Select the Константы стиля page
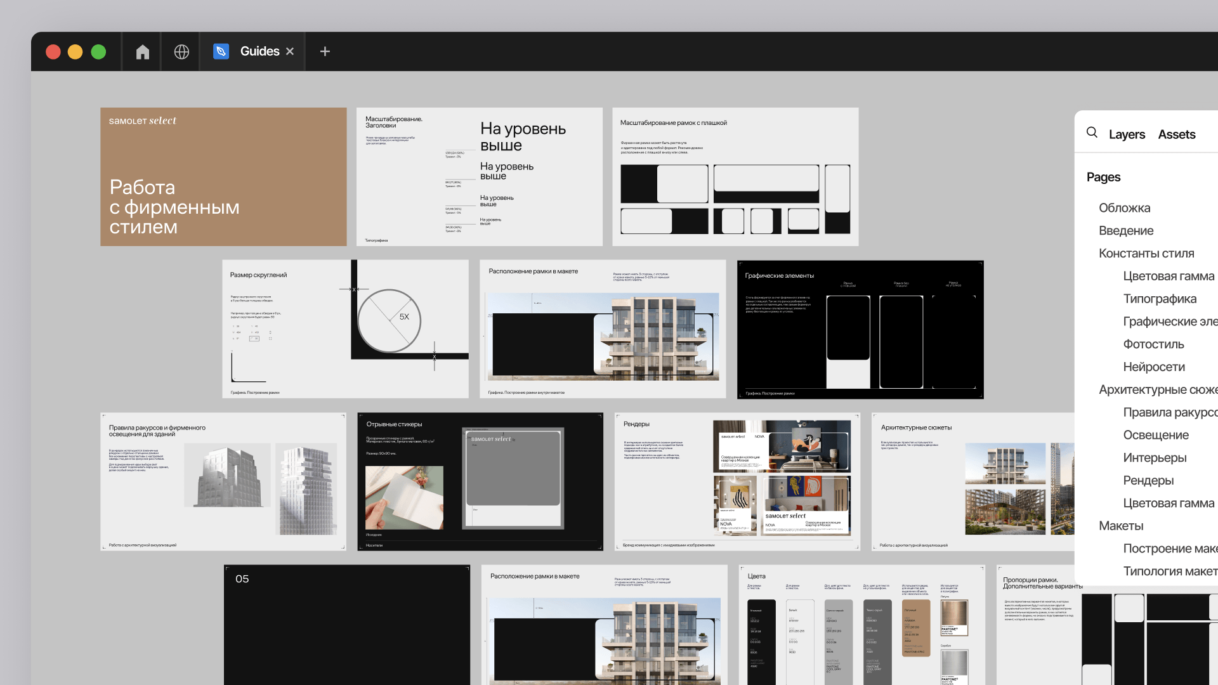The height and width of the screenshot is (685, 1218). coord(1146,253)
